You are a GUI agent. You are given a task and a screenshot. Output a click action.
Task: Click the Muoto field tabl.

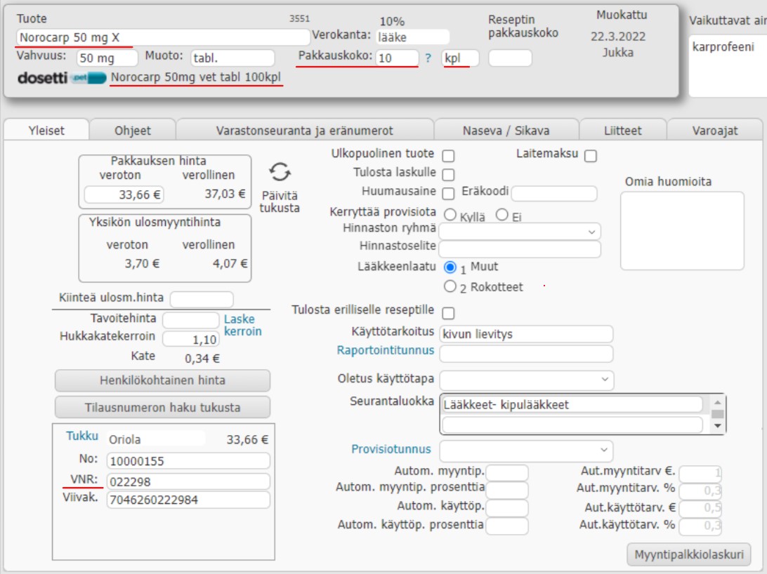click(x=232, y=58)
